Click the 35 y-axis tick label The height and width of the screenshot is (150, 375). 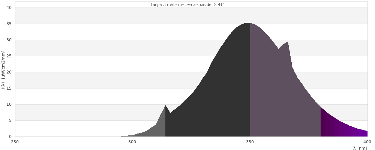click(x=9, y=24)
